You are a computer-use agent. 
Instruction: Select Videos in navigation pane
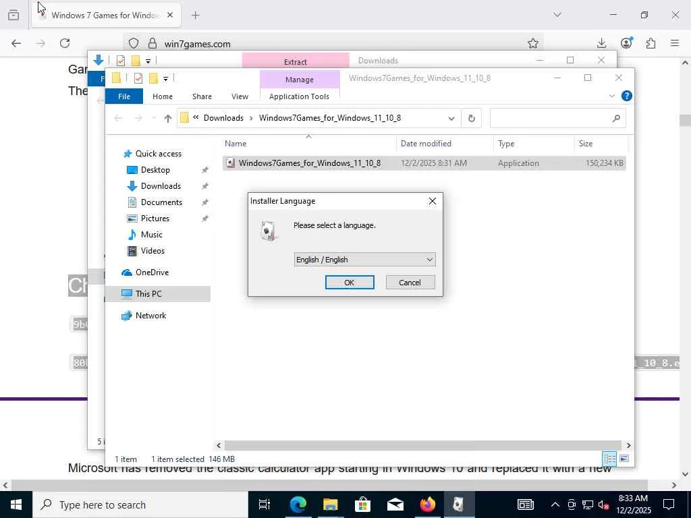click(x=153, y=251)
